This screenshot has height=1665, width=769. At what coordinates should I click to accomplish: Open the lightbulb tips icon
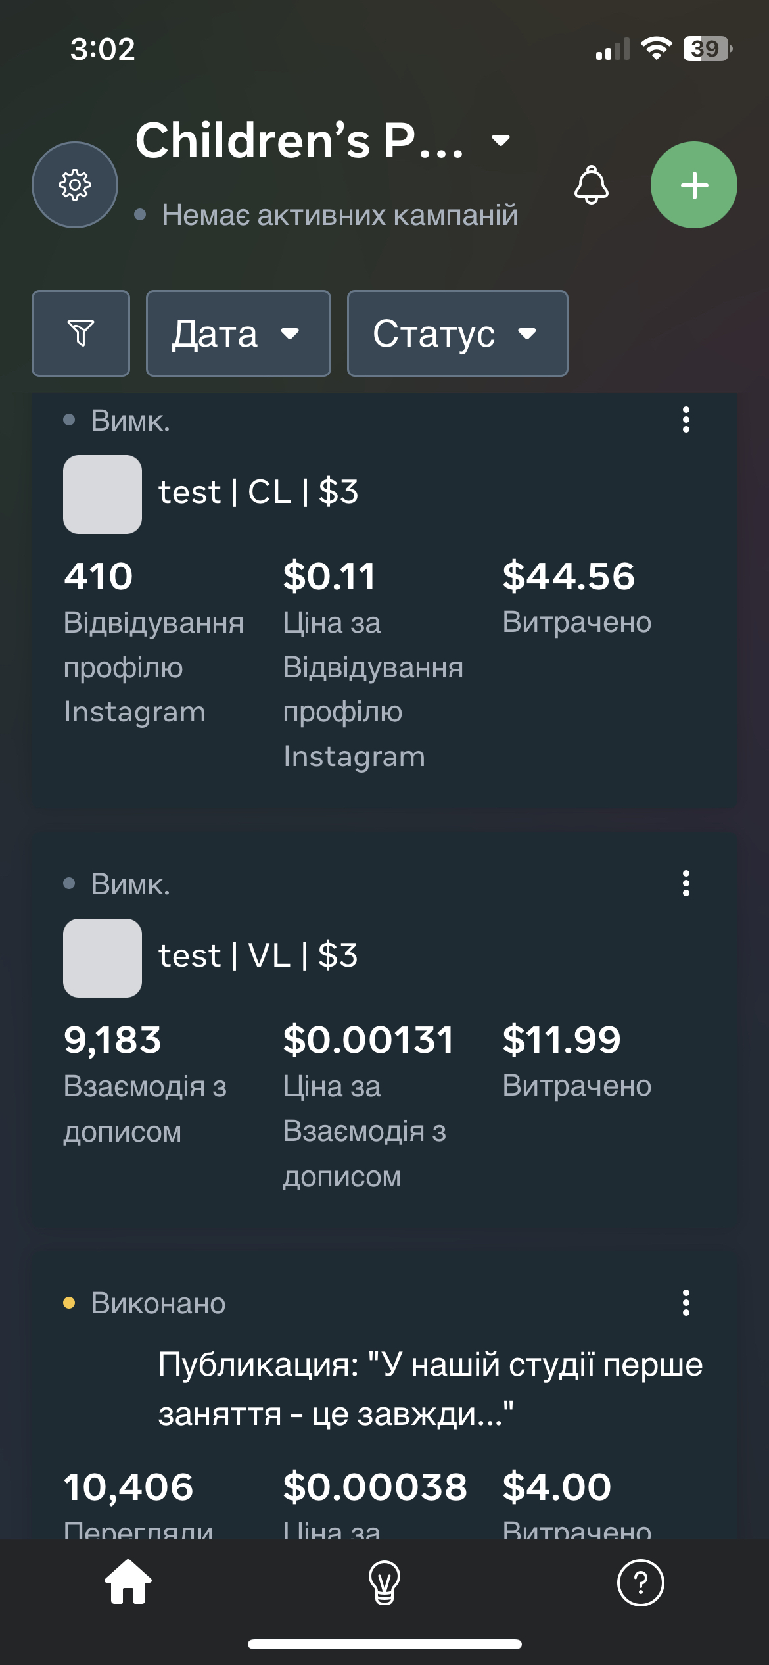click(x=384, y=1583)
